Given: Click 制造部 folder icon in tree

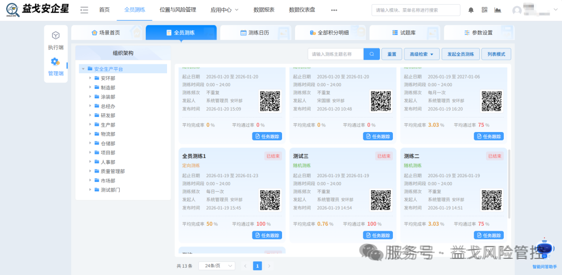Looking at the screenshot, I should coord(97,87).
